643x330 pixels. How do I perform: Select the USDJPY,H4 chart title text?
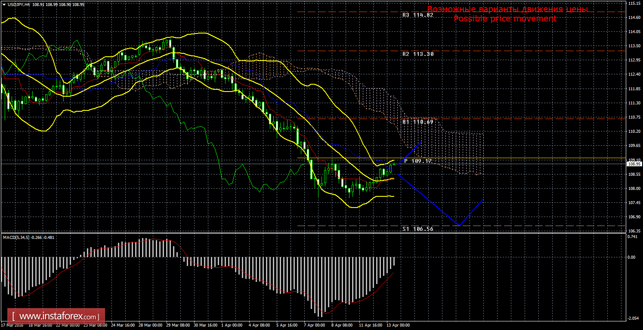[19, 4]
